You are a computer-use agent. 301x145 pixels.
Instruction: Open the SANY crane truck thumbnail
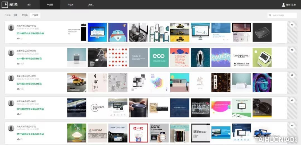(x=77, y=83)
